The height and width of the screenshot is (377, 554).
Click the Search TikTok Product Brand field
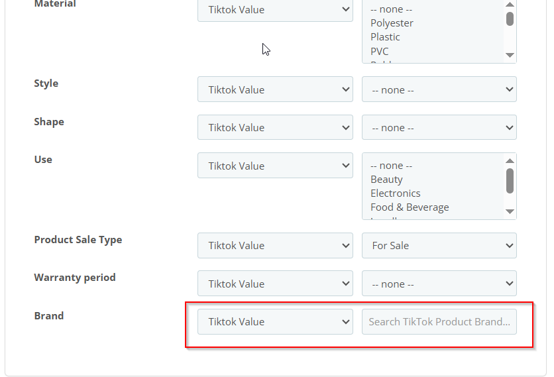(x=439, y=321)
